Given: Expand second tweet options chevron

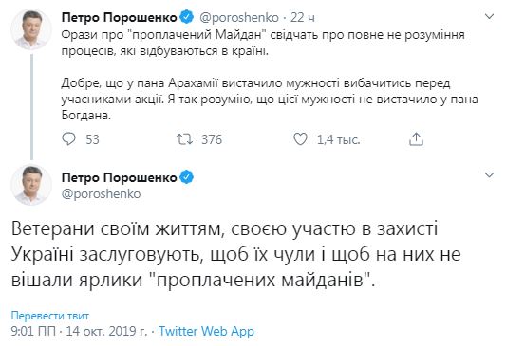Looking at the screenshot, I should pyautogui.click(x=490, y=175).
